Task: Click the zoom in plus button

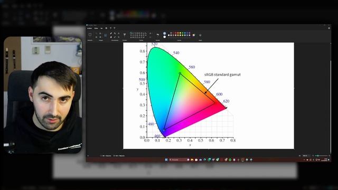Action: [x=330, y=156]
